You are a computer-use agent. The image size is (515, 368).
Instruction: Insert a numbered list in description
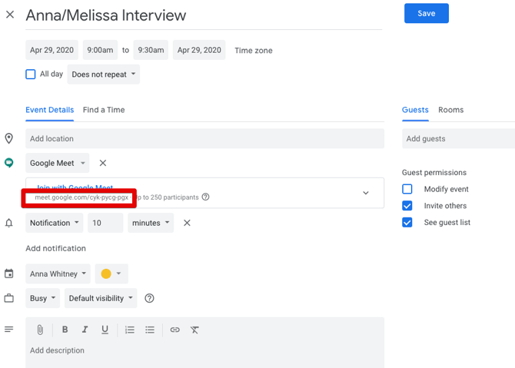[x=130, y=330]
